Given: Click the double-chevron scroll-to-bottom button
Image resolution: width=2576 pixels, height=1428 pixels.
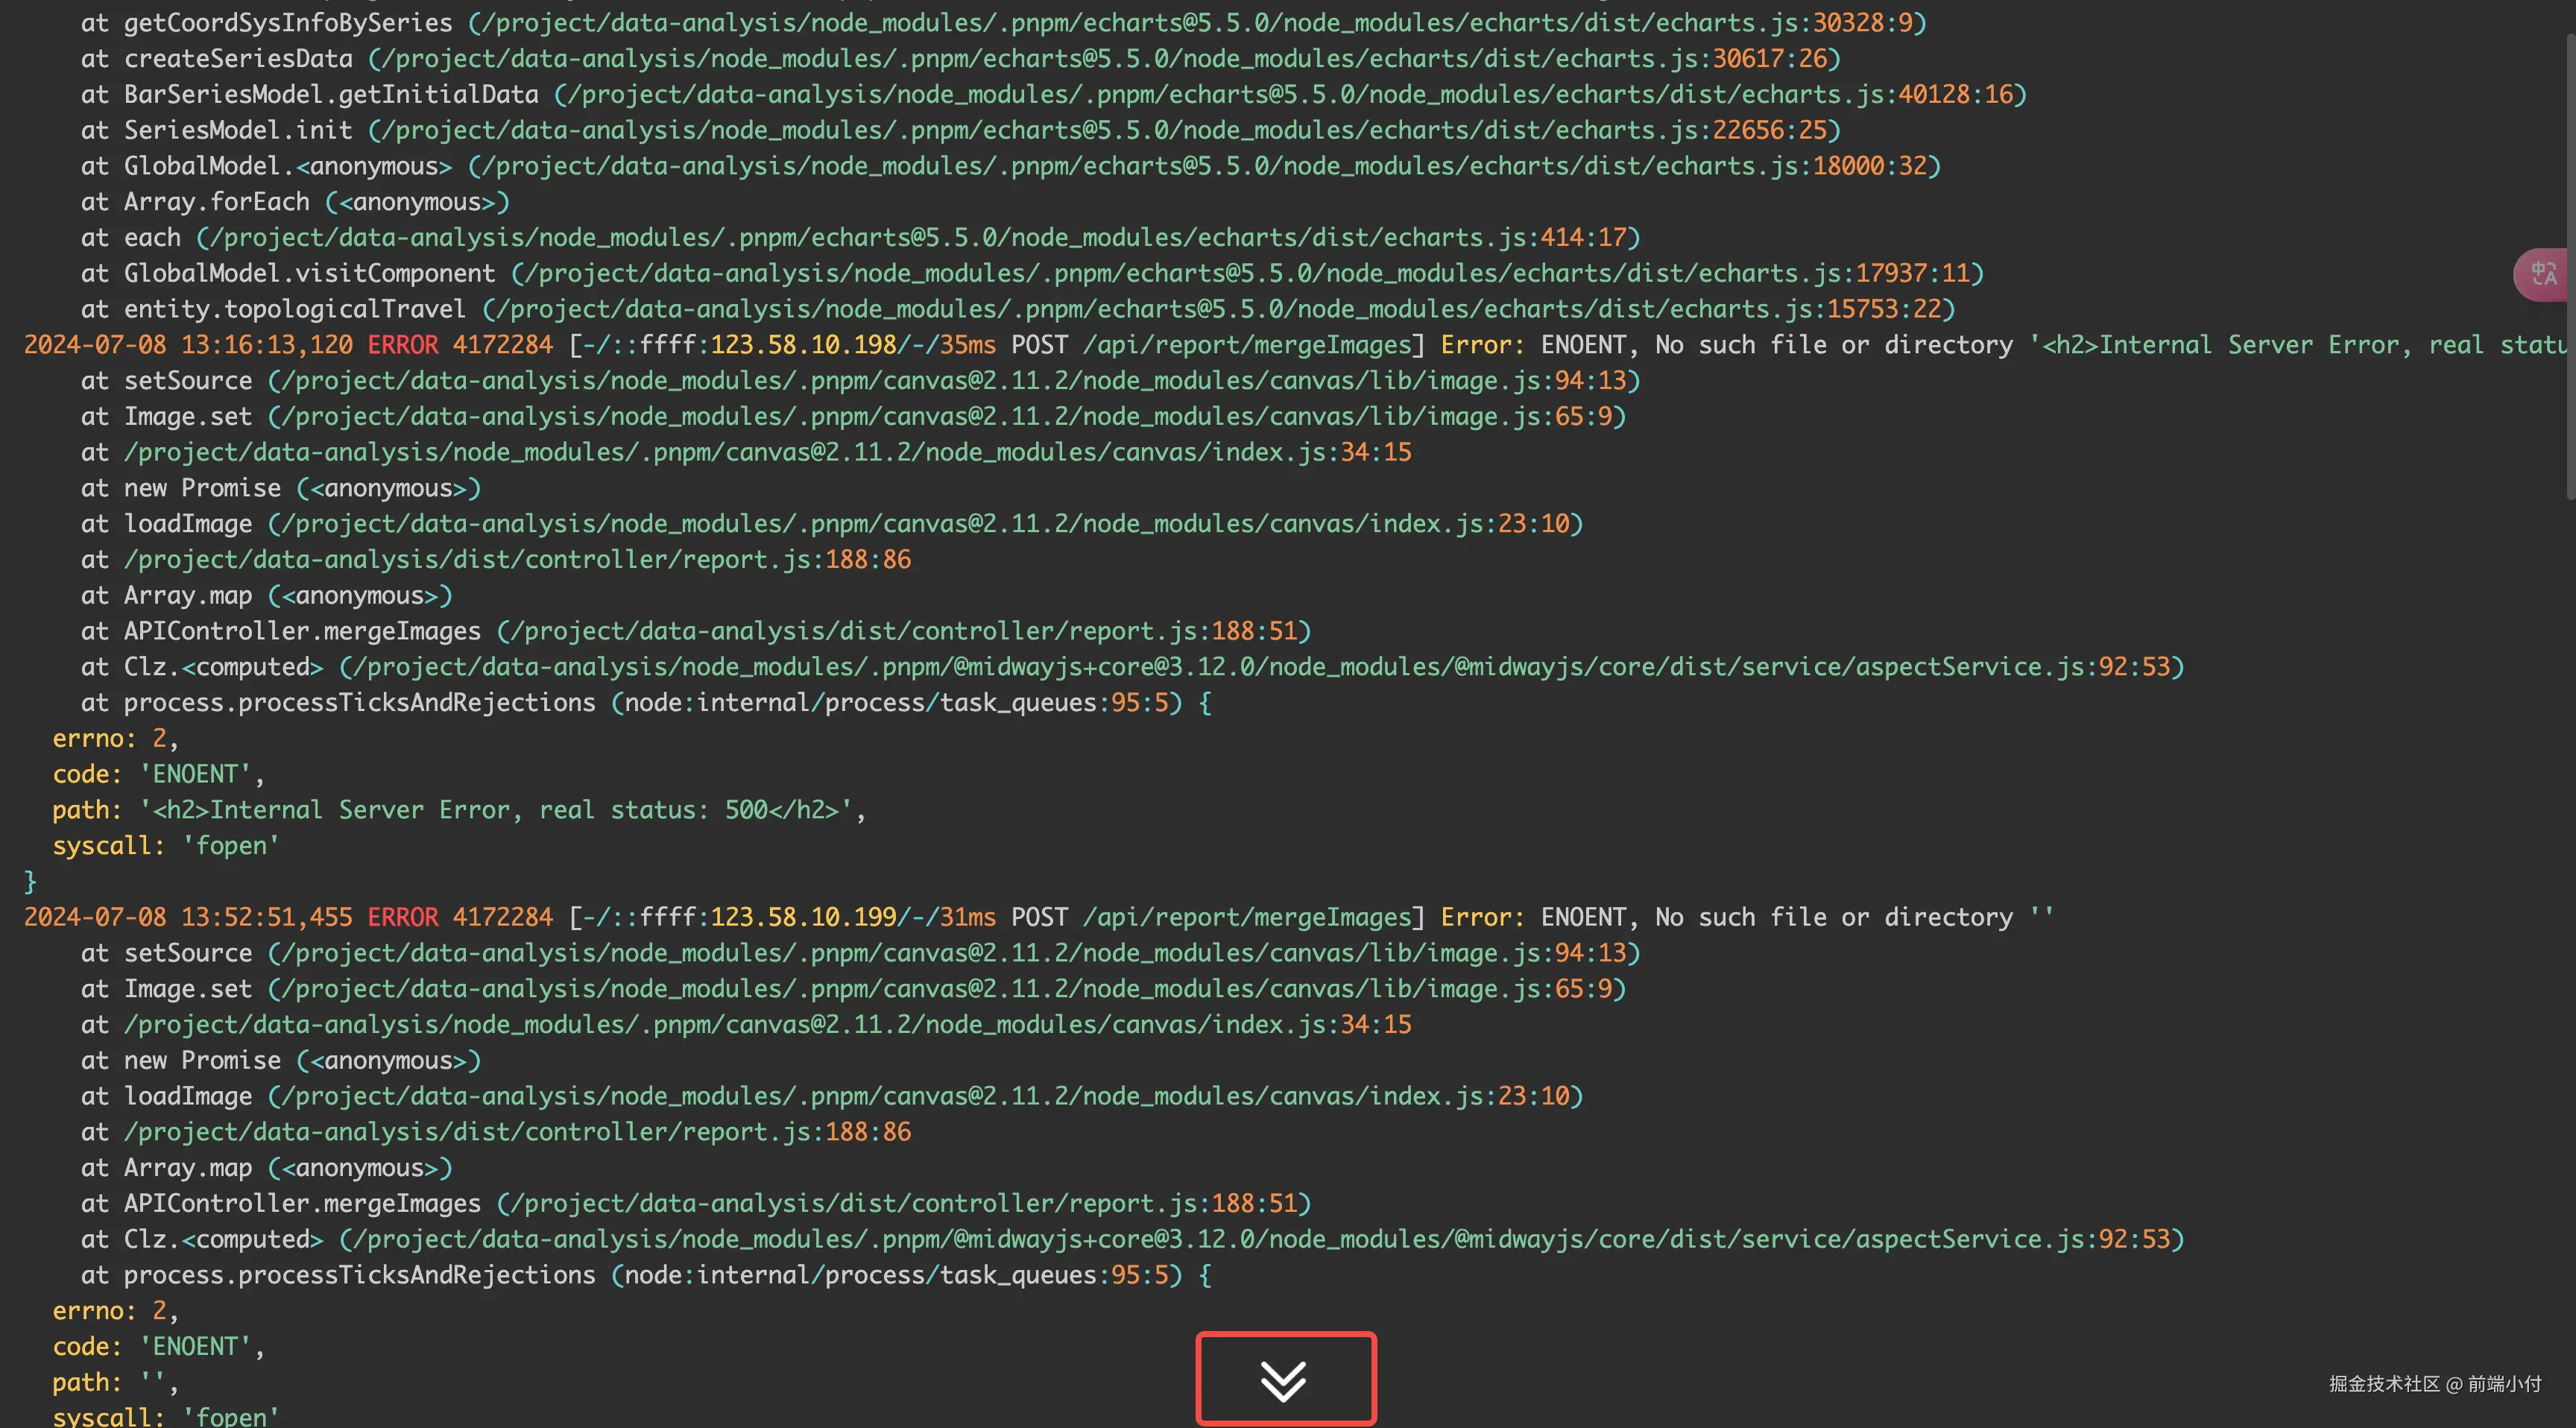Looking at the screenshot, I should click(1285, 1380).
